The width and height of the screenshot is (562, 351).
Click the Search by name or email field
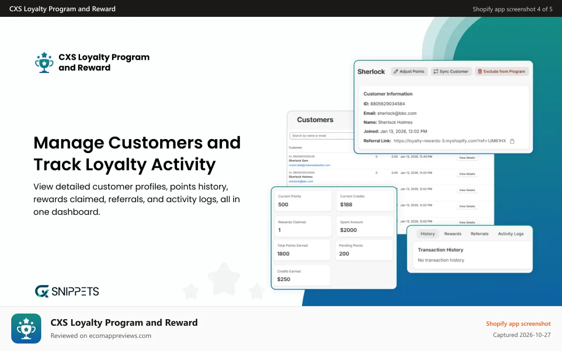[322, 136]
